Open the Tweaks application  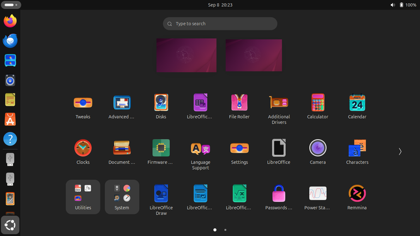83,106
